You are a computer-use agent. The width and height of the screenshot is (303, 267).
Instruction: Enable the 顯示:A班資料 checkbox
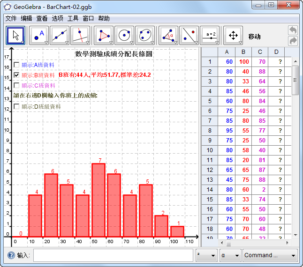[x=17, y=65]
